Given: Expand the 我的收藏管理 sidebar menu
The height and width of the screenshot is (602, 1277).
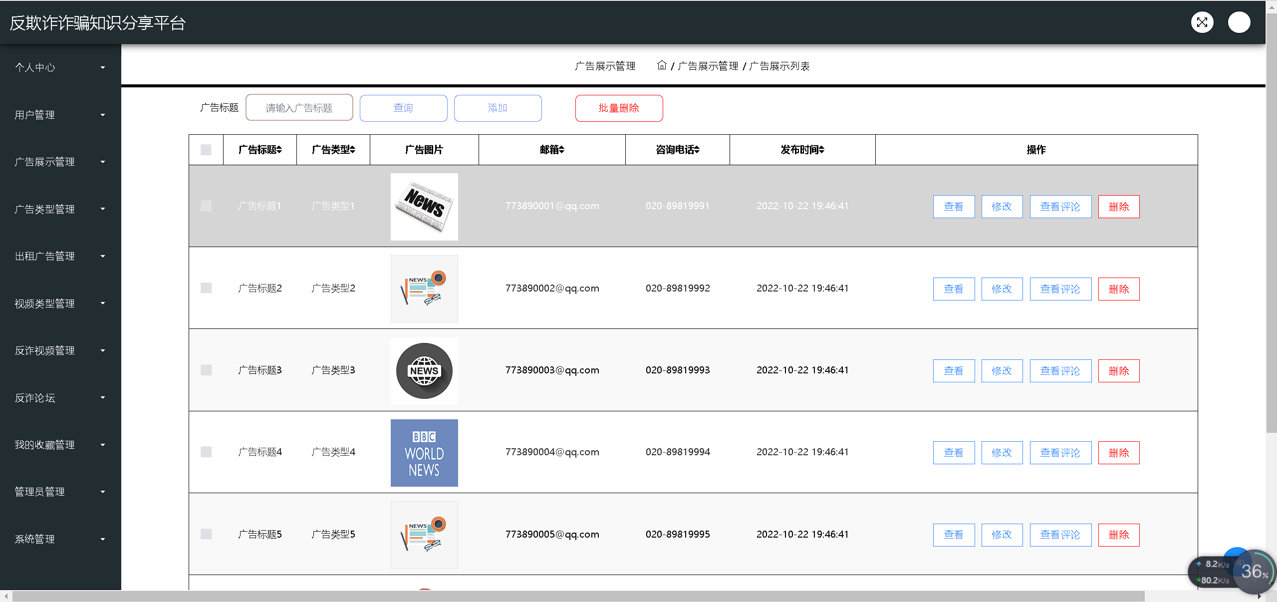Looking at the screenshot, I should (x=60, y=445).
